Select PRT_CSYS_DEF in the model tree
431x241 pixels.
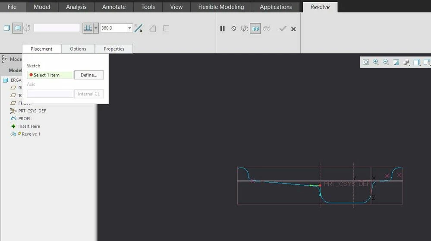pos(32,111)
